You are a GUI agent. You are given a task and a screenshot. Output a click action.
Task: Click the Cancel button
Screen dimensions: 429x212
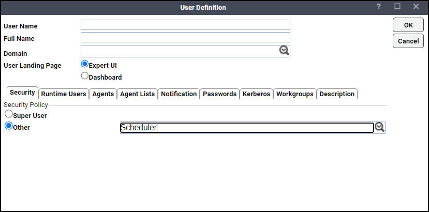(x=408, y=41)
